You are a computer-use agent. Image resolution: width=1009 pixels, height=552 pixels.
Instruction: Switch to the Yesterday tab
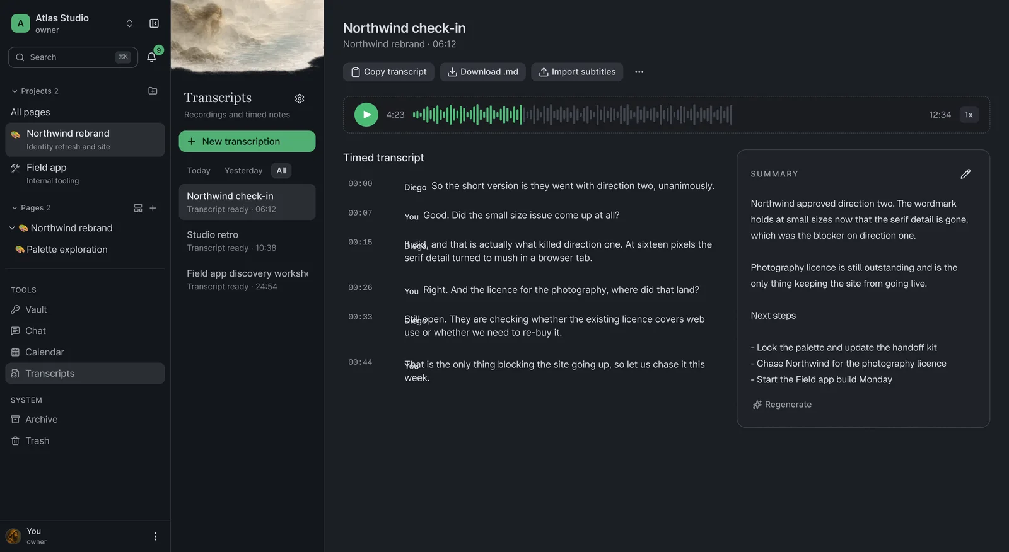coord(243,171)
